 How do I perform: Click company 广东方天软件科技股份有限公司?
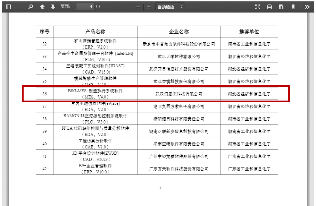pos(179,169)
